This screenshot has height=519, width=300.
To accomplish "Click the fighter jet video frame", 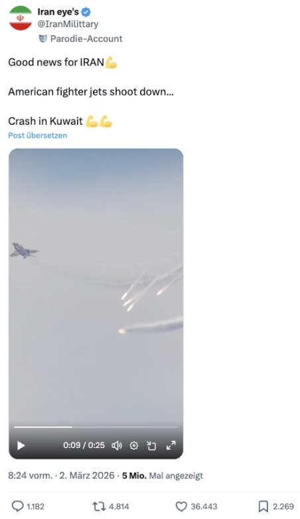I will [96, 285].
